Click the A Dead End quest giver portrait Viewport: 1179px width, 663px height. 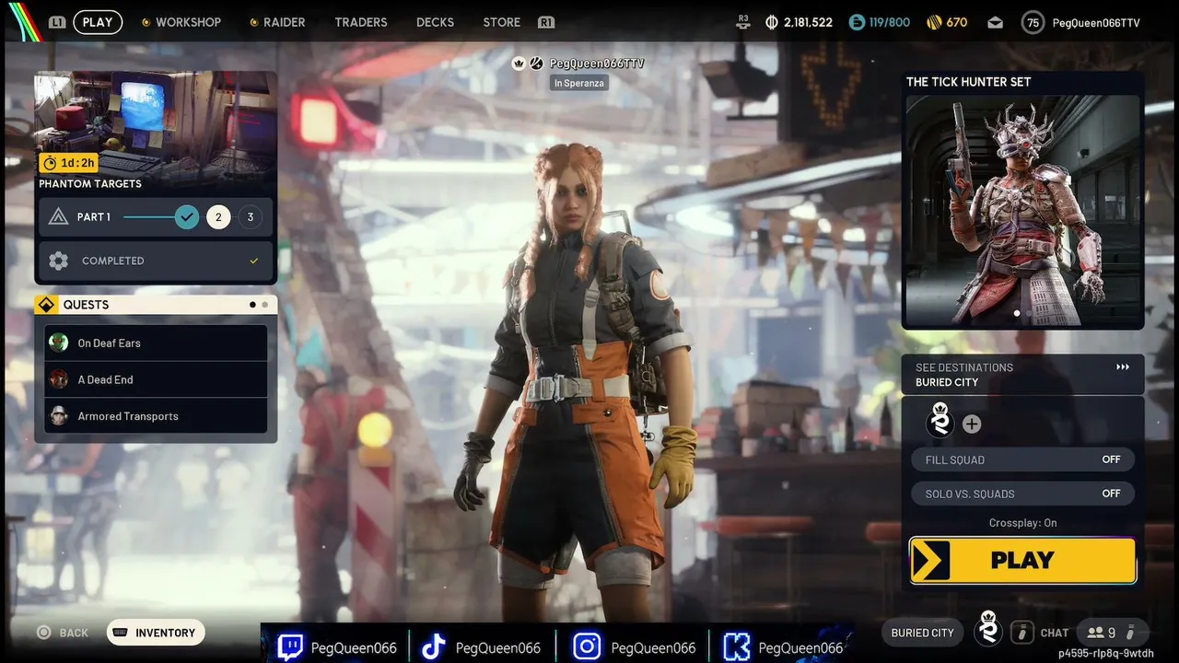(x=59, y=379)
